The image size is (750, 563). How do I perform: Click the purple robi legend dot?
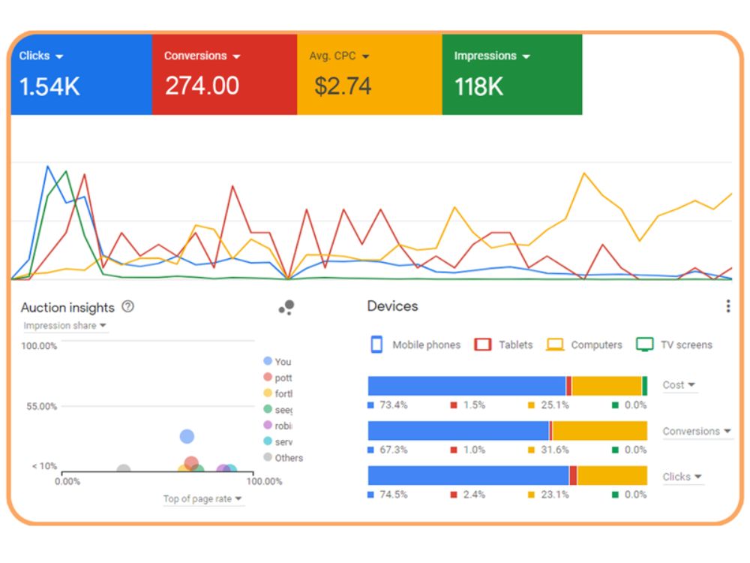point(268,425)
